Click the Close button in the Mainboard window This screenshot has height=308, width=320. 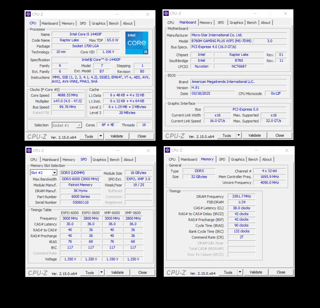pos(280,135)
